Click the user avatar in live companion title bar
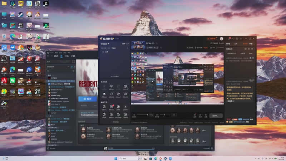 (x=221, y=39)
